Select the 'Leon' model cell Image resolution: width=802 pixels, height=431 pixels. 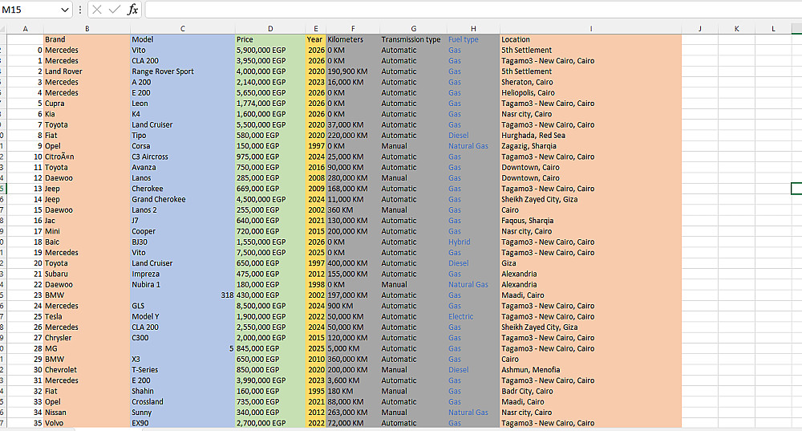click(x=183, y=104)
